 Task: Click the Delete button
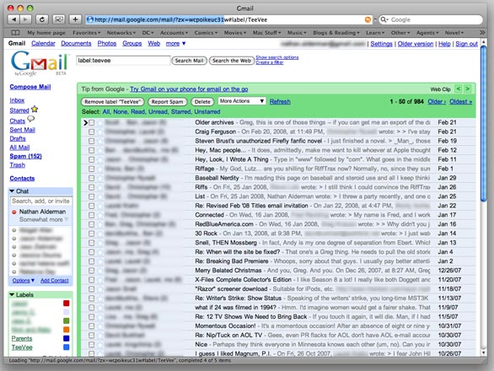[x=202, y=101]
